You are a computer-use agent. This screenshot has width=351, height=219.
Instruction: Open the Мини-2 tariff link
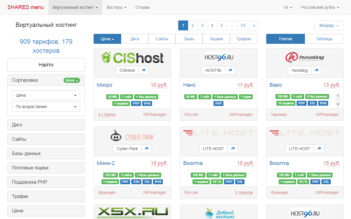click(106, 163)
